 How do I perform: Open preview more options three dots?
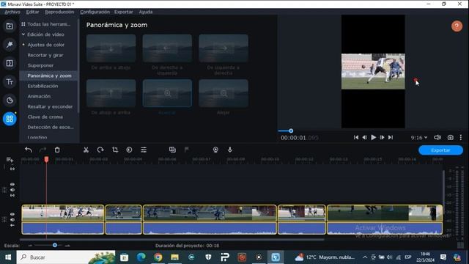tap(461, 137)
